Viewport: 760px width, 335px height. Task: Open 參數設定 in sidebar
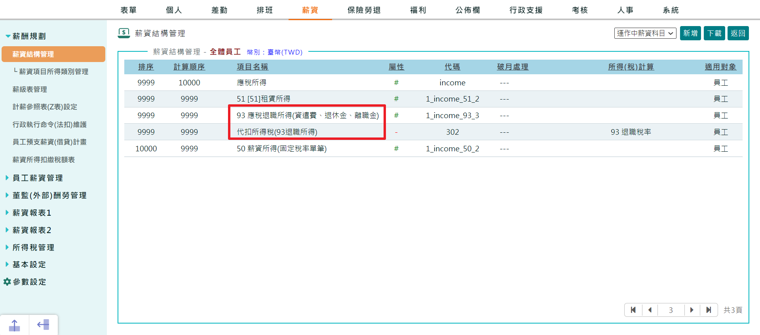30,282
